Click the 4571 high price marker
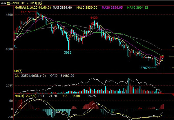This screenshot has width=174, height=120. point(24,12)
